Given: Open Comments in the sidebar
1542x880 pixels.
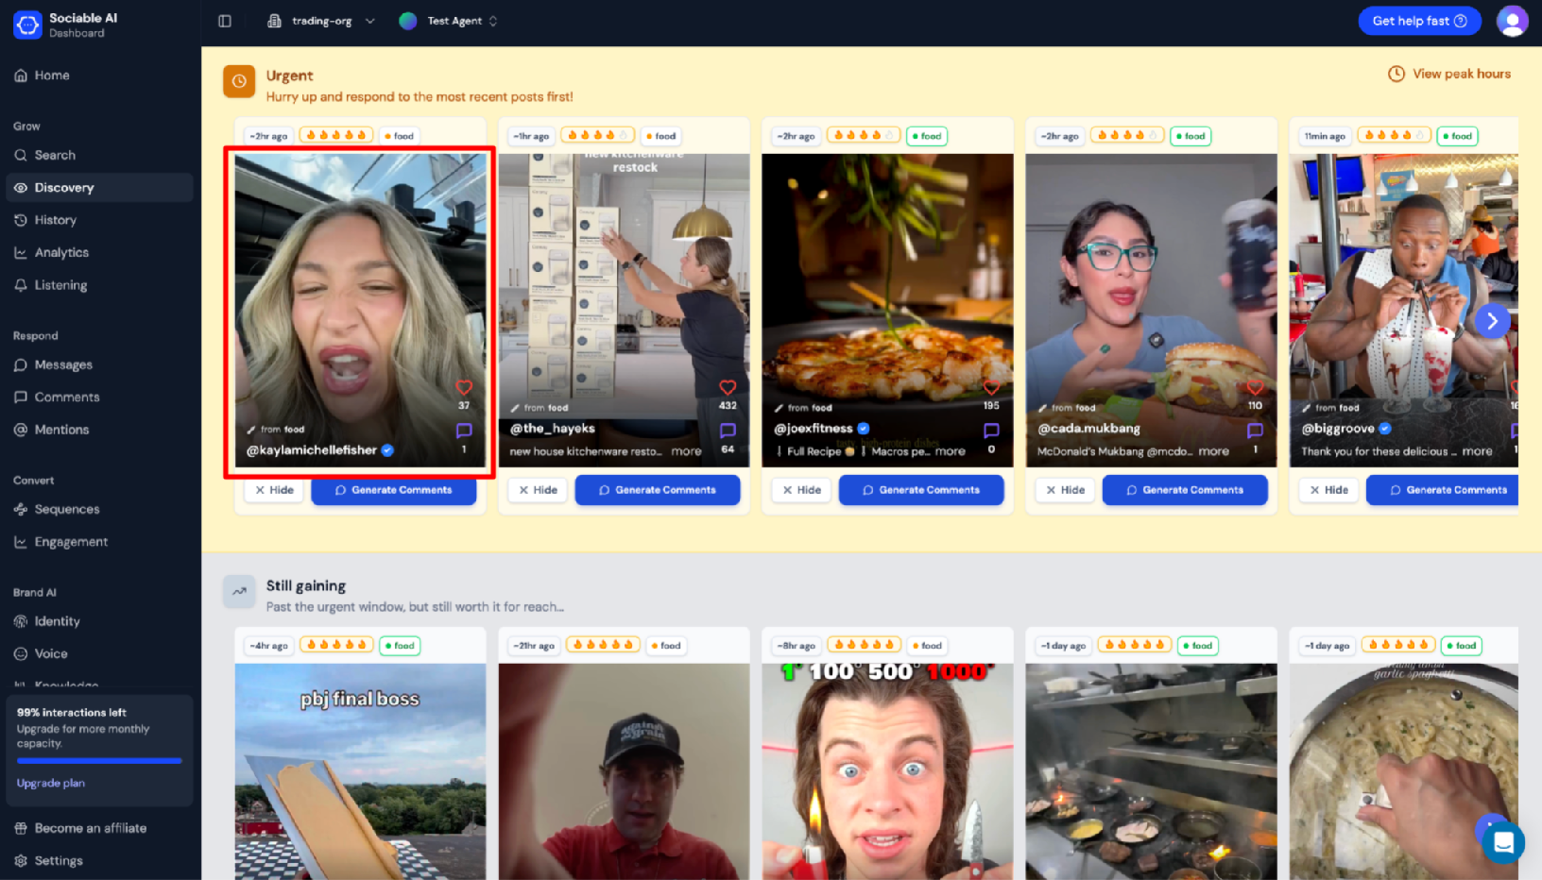Looking at the screenshot, I should 100,398.
